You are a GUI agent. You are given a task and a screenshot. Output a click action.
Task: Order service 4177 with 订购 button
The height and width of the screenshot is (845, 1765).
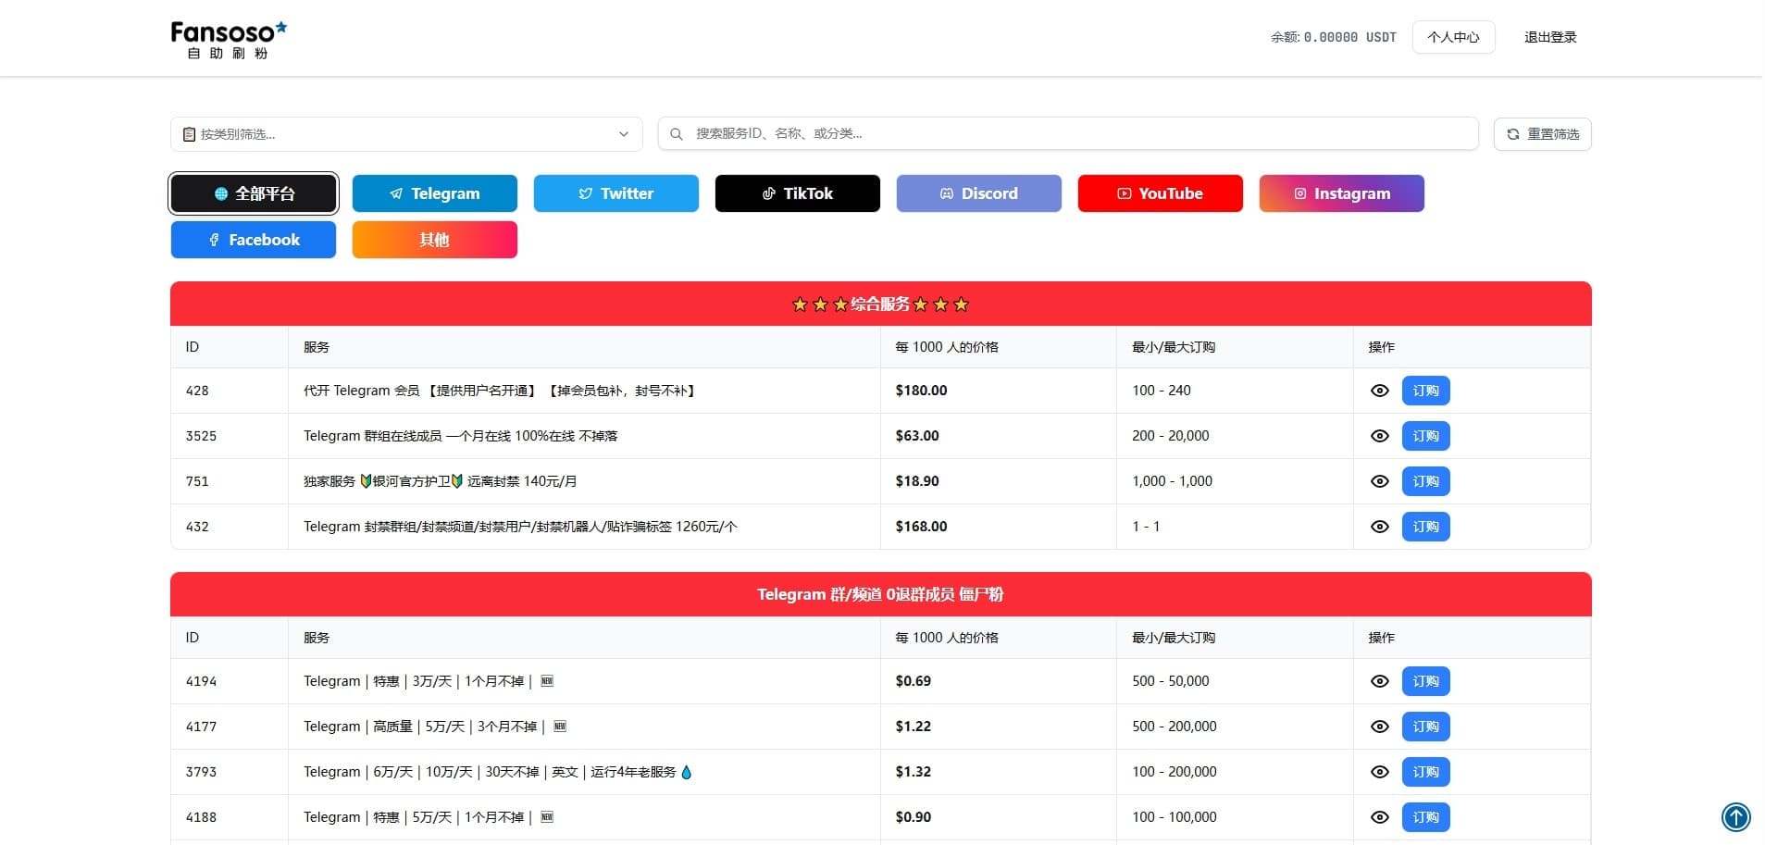tap(1425, 727)
